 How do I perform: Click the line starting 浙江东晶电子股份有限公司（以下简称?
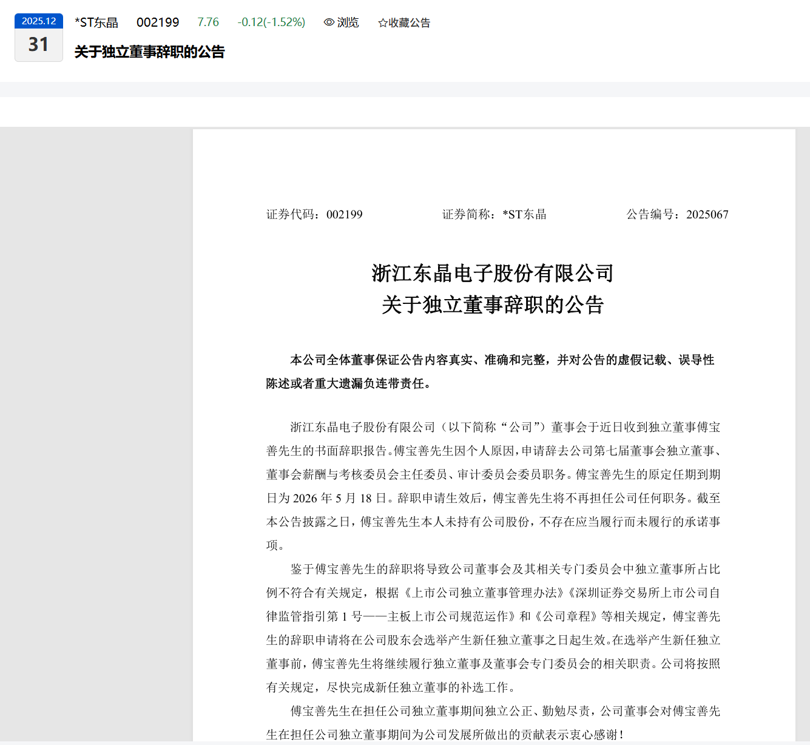pyautogui.click(x=505, y=427)
